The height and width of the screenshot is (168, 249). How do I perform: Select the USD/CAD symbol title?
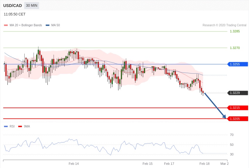tap(13, 6)
